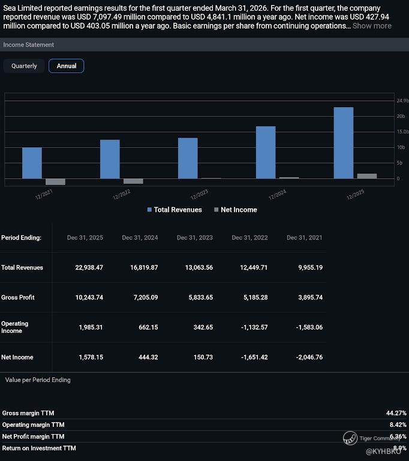Select the 8.42% operating margin value
Viewport: 409px width, 461px height.
click(x=398, y=425)
